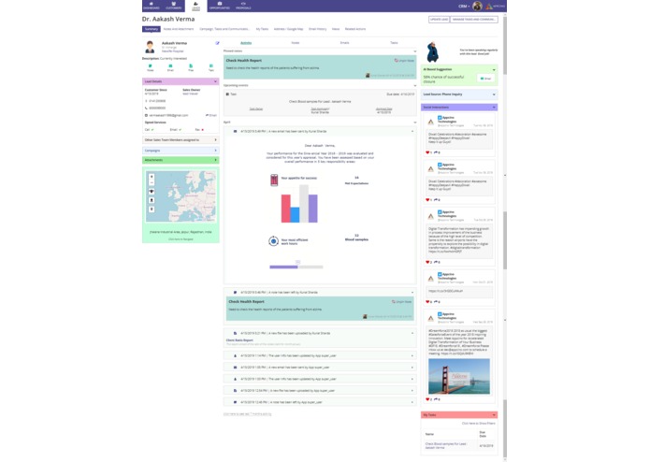Collapse the My Tasks panel
Image resolution: width=650 pixels, height=462 pixels.
(x=494, y=414)
